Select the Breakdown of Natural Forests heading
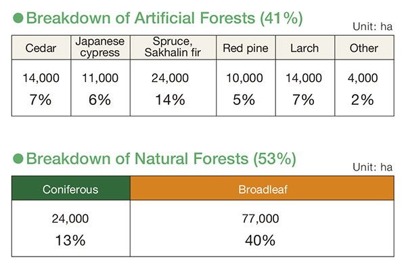 pyautogui.click(x=161, y=158)
